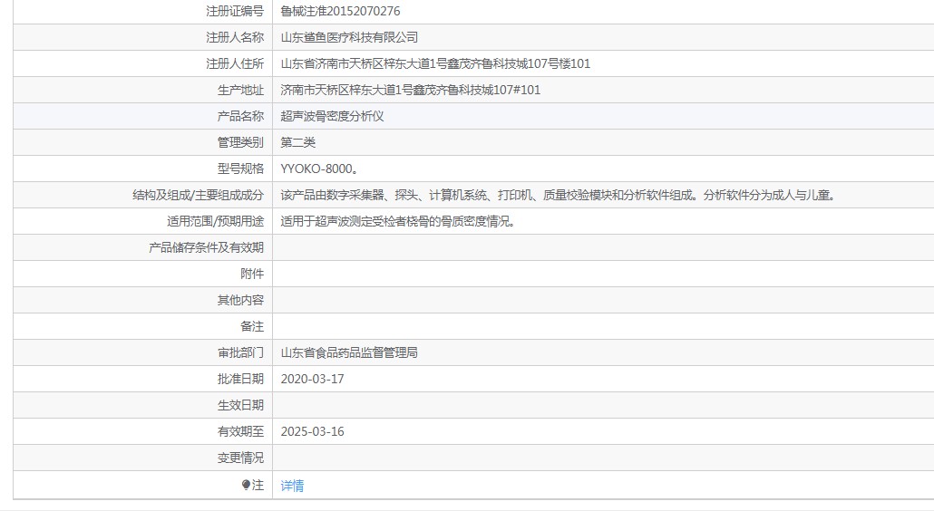Click the 详情 link
934x511 pixels.
tap(292, 486)
